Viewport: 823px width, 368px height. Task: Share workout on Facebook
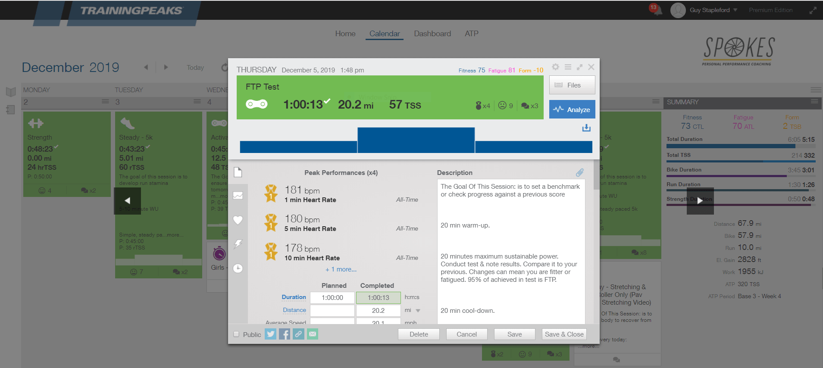tap(284, 334)
